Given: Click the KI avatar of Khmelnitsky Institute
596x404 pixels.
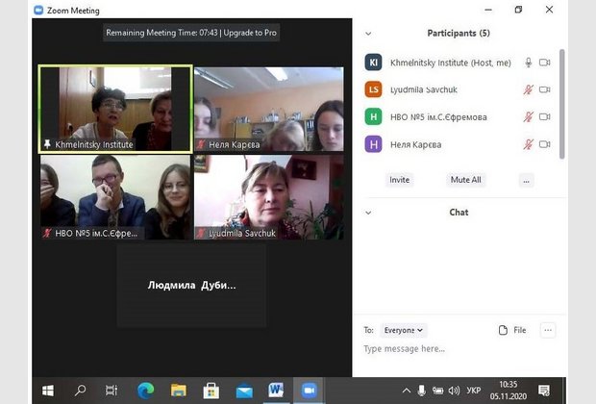Looking at the screenshot, I should [x=373, y=63].
